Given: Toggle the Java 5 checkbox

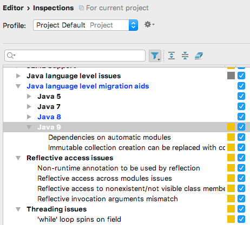Looking at the screenshot, I should pyautogui.click(x=241, y=96).
